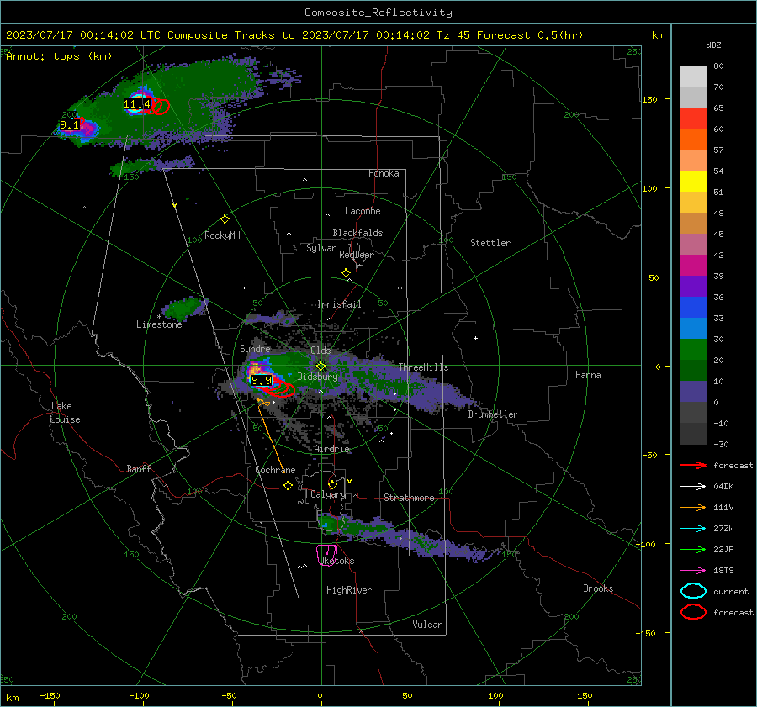The height and width of the screenshot is (707, 757).
Task: Click the Drumheller city label
Action: tap(493, 414)
